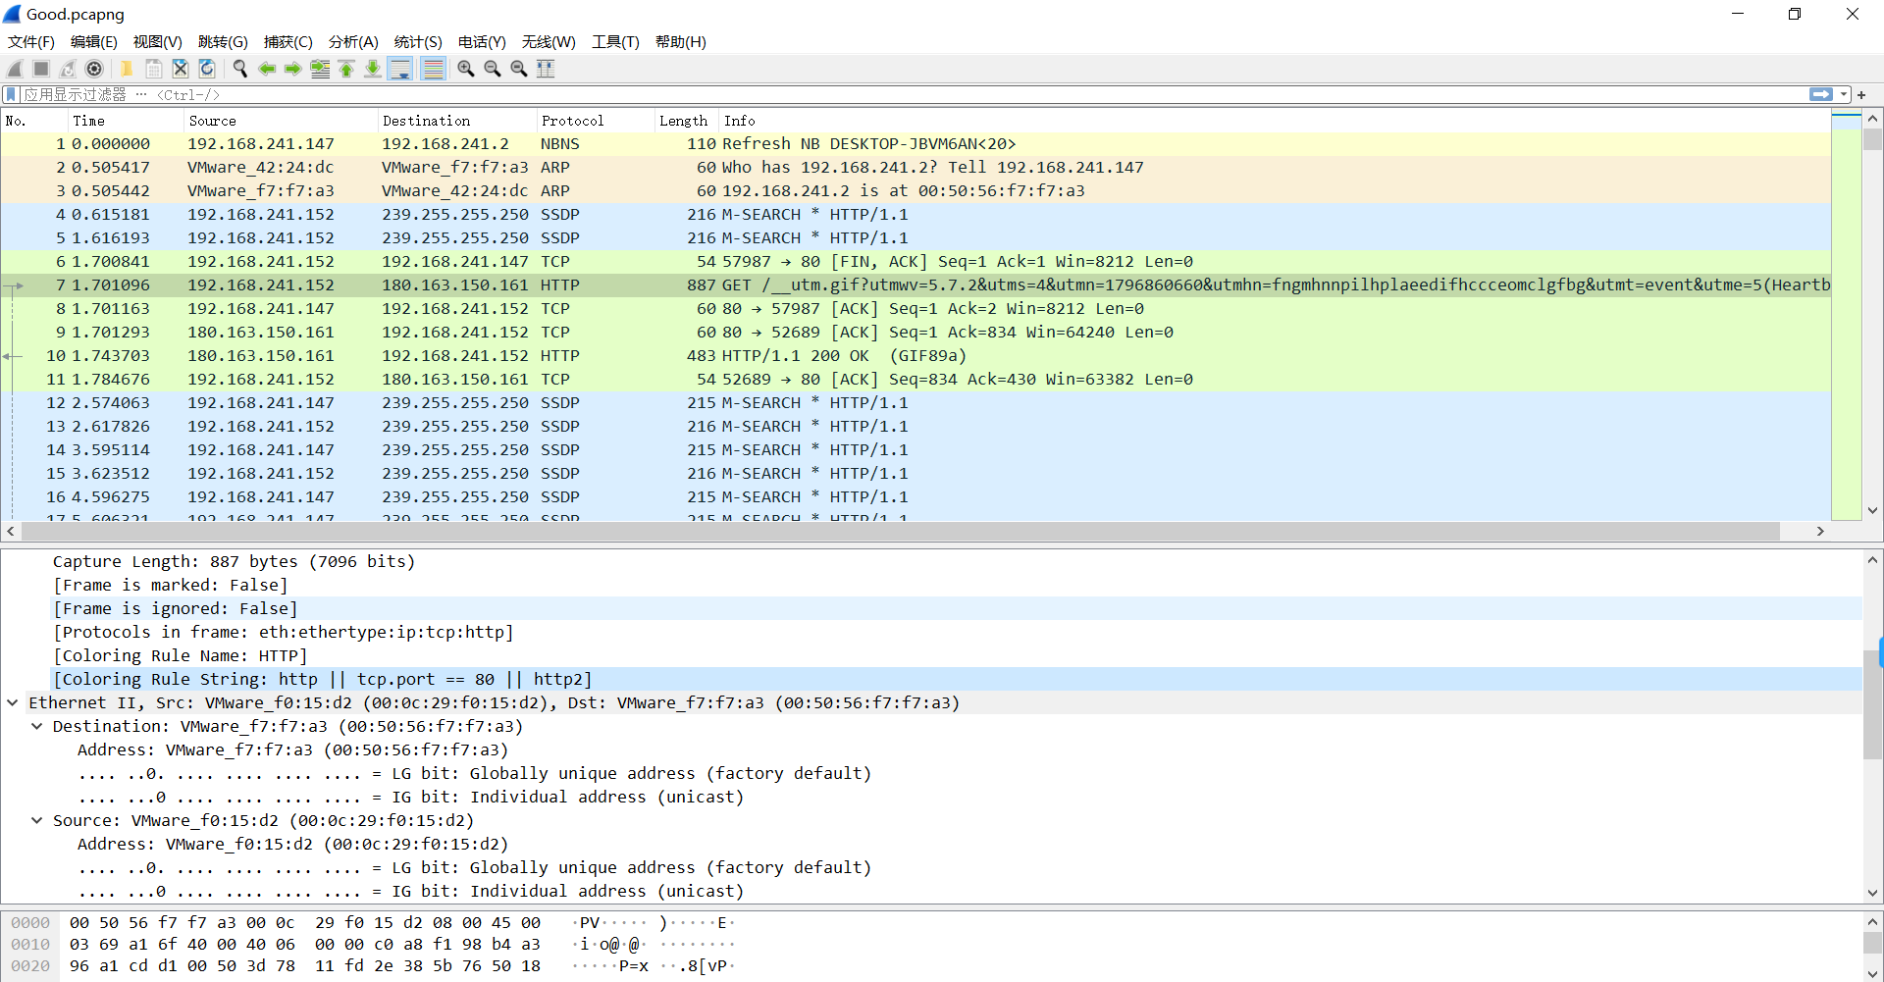The height and width of the screenshot is (982, 1884).
Task: Reload the capture file icon
Action: click(207, 69)
